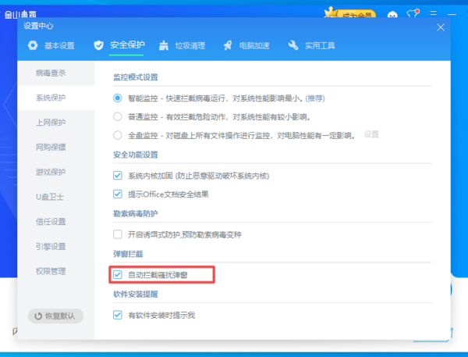Close the 设置中心 dialog
The height and width of the screenshot is (357, 468).
[441, 27]
